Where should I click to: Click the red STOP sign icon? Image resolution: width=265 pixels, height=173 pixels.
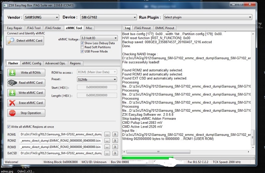[12, 113]
